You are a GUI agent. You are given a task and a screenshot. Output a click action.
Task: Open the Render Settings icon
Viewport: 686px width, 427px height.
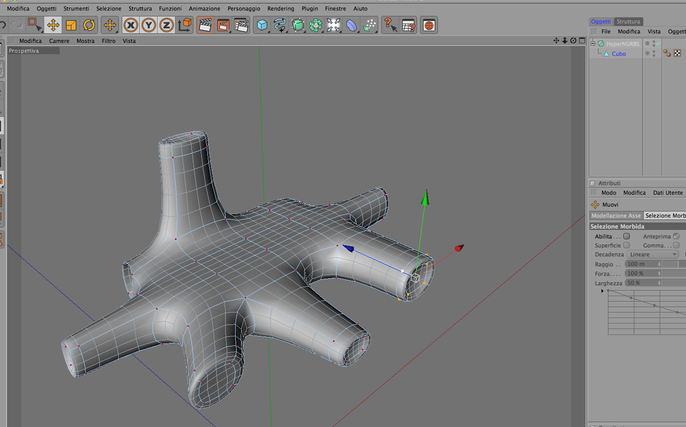(241, 25)
